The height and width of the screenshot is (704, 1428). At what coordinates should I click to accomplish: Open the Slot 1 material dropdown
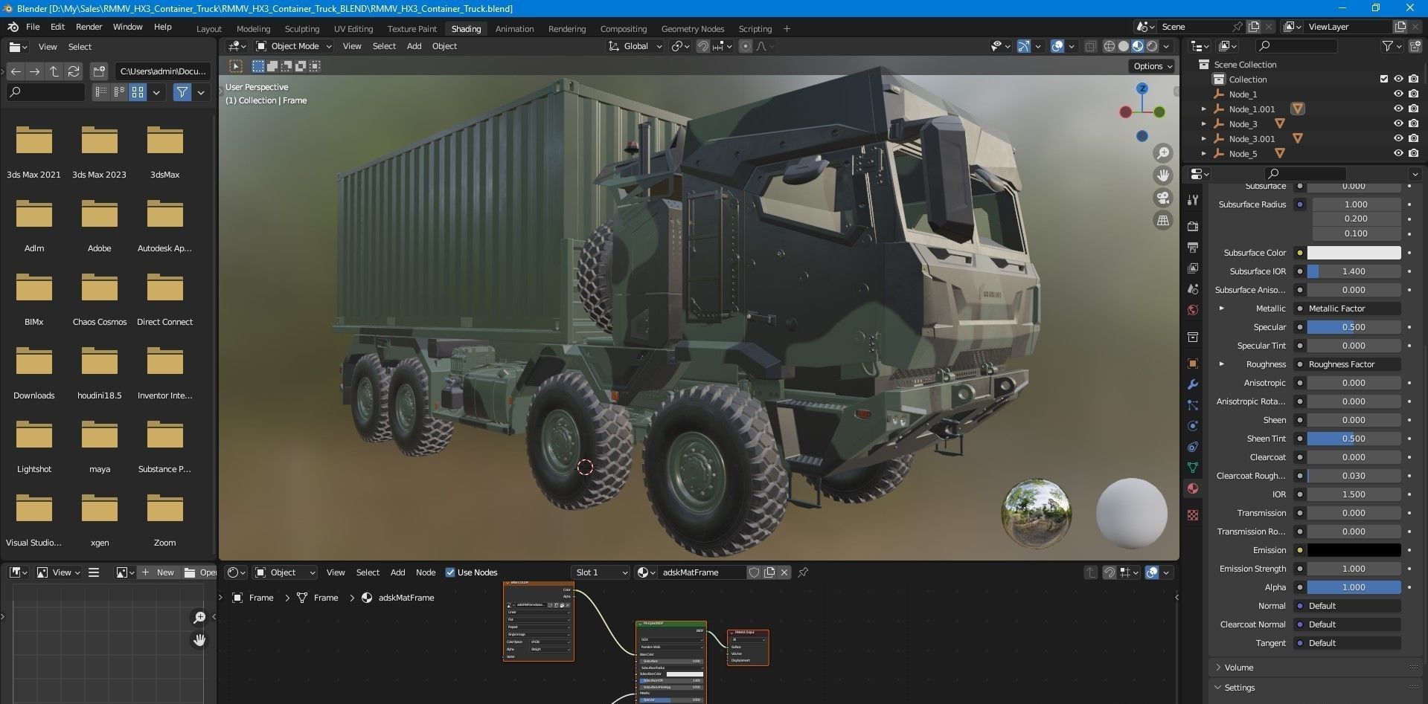click(601, 572)
